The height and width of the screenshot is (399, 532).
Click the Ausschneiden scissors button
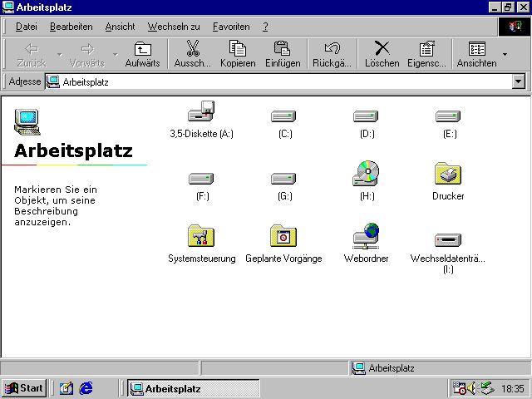pyautogui.click(x=193, y=54)
